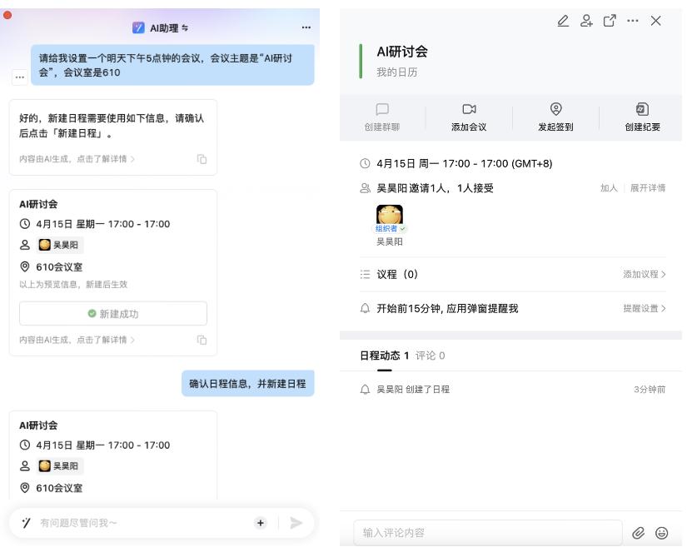This screenshot has height=552, width=692.
Task: Click the 有问题尽管问我 chat input field
Action: click(143, 523)
